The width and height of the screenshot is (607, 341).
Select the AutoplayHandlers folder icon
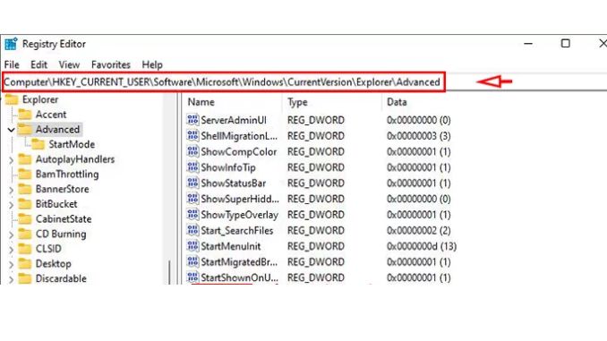(x=25, y=159)
